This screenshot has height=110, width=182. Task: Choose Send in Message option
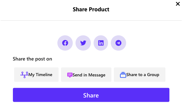(x=86, y=75)
